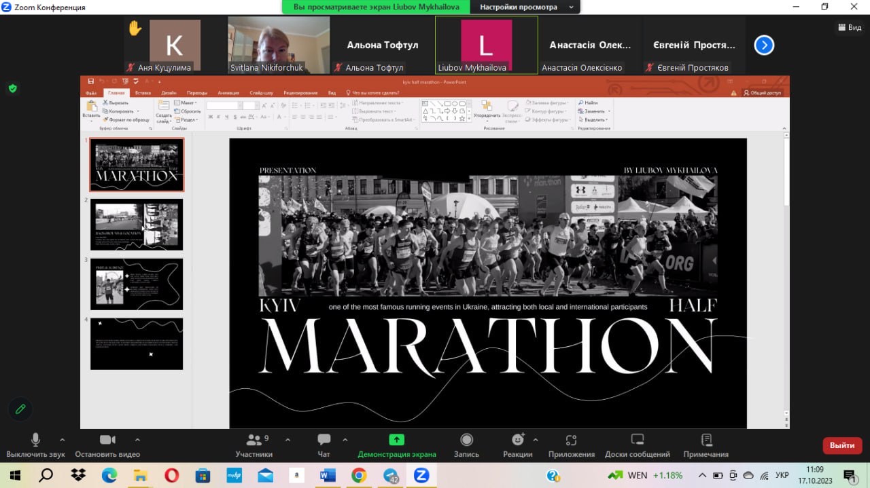Open the Вид view layout menu
The image size is (870, 488).
click(850, 28)
